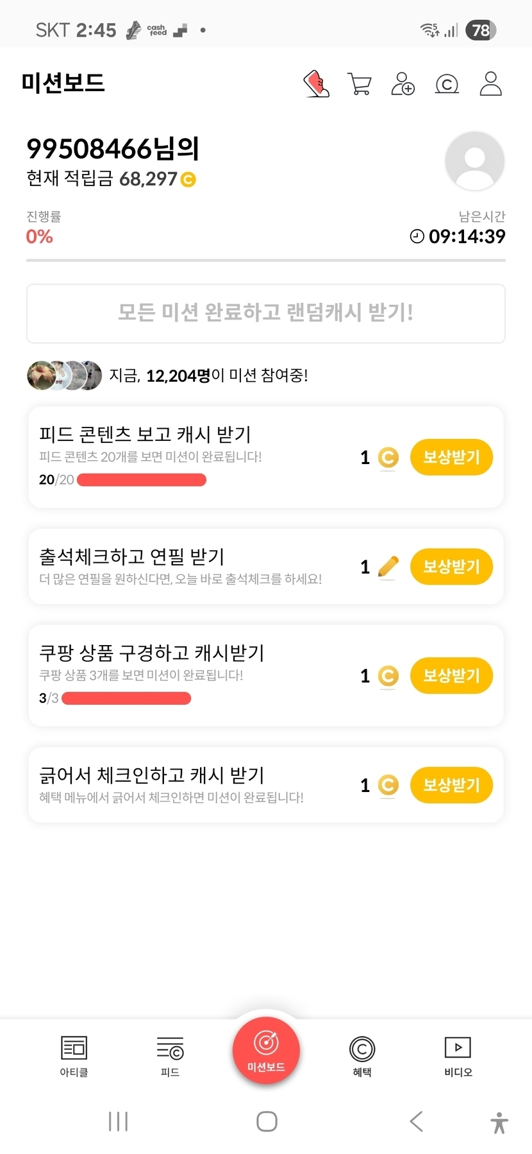The image size is (532, 1154).
Task: Claim reward for 피드 콘텐츠 mission
Action: point(451,457)
